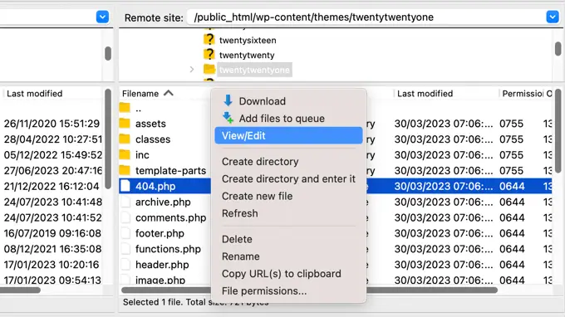Choose Rename from context menu
The image size is (565, 317).
[x=288, y=256]
